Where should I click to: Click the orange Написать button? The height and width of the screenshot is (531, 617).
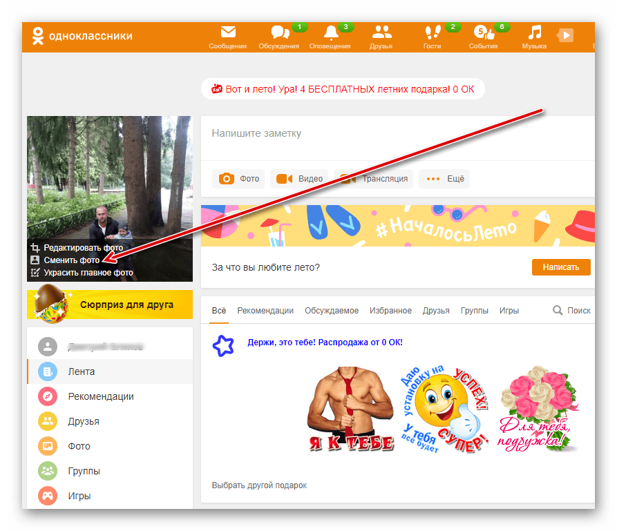tap(561, 267)
